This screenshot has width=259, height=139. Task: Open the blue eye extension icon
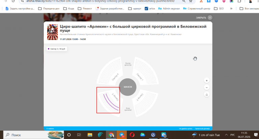pos(216,1)
